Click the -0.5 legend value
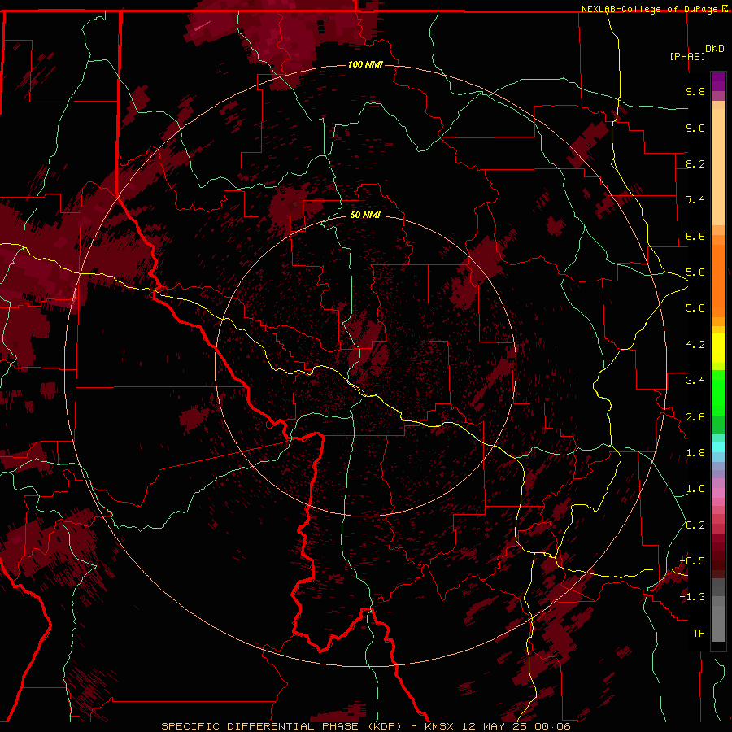The width and height of the screenshot is (732, 732). click(x=692, y=561)
